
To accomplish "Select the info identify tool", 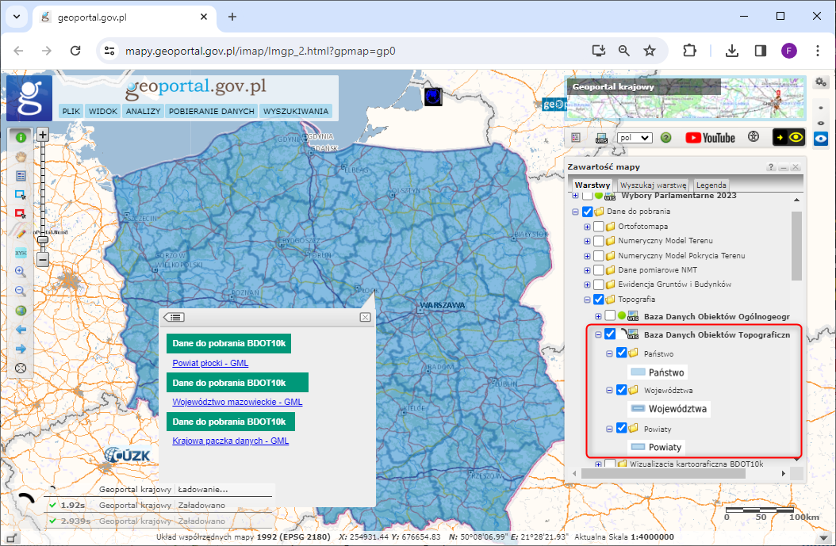I will click(x=21, y=137).
